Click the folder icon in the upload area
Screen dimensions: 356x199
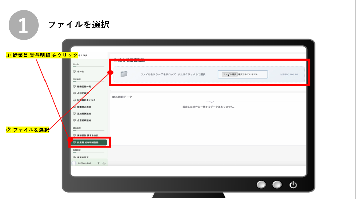(x=124, y=74)
